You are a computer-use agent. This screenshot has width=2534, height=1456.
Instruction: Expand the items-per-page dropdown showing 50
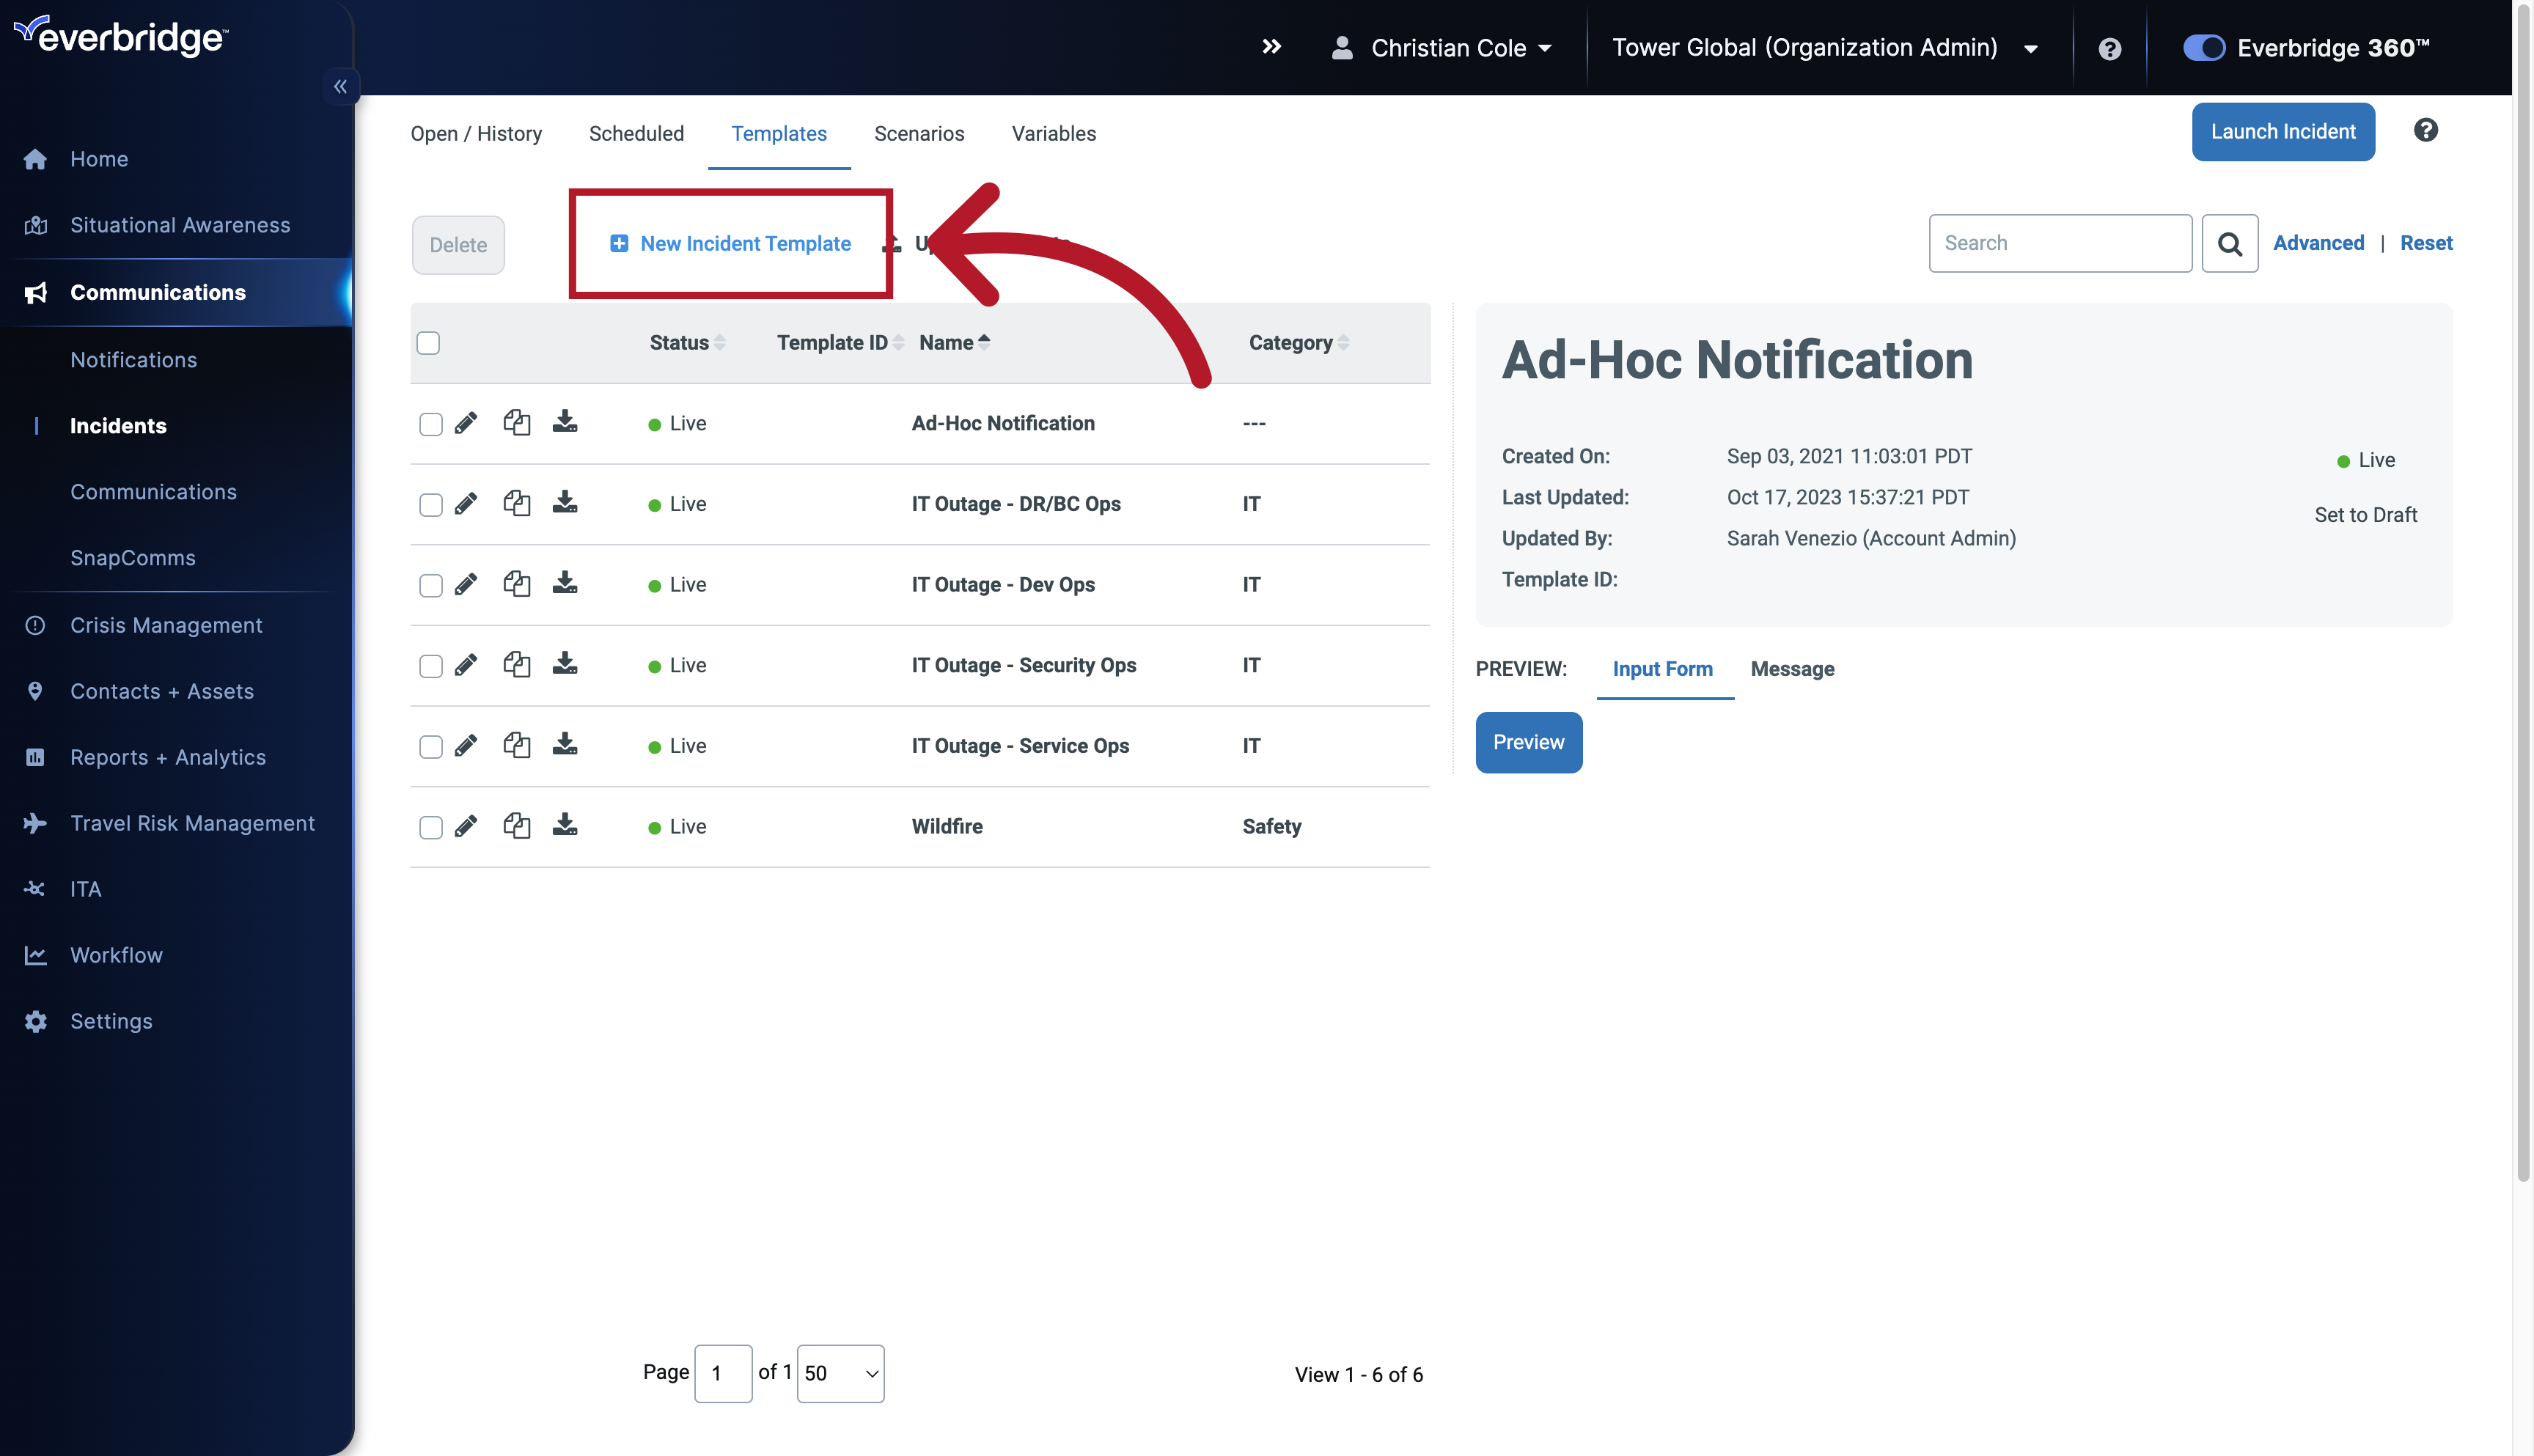point(839,1374)
